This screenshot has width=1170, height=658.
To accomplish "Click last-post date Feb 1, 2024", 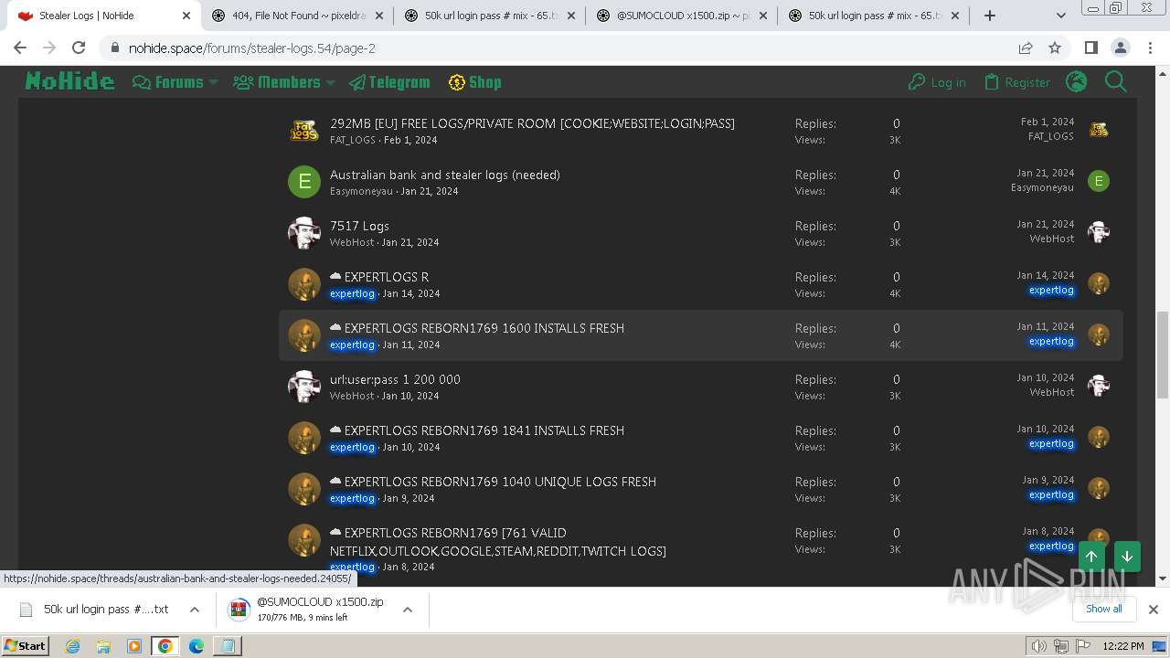I will 1048,122.
